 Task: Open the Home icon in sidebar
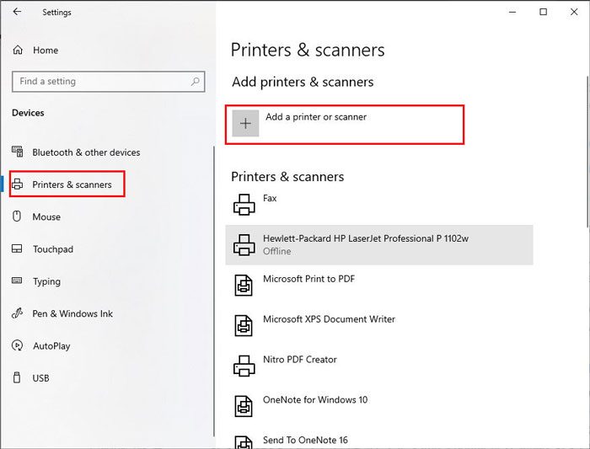click(x=18, y=50)
